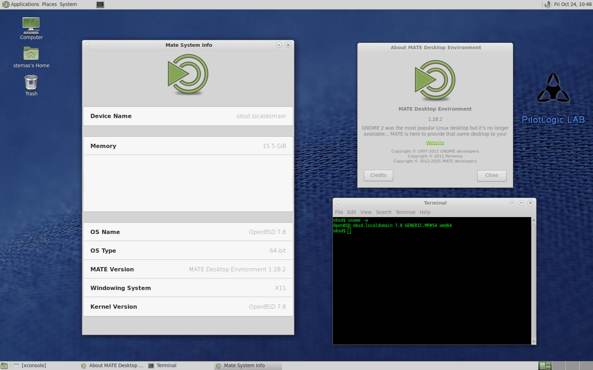
Task: Open the Terminal's Search menu
Action: (383, 212)
